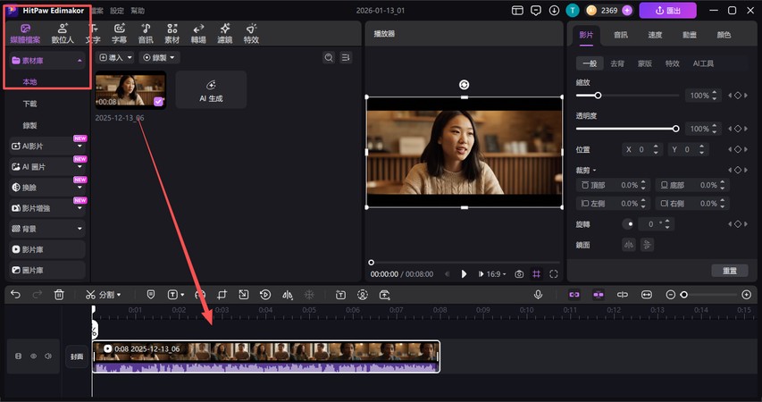
Task: Click horizontal mirror flip button under 鏡面
Action: 629,245
